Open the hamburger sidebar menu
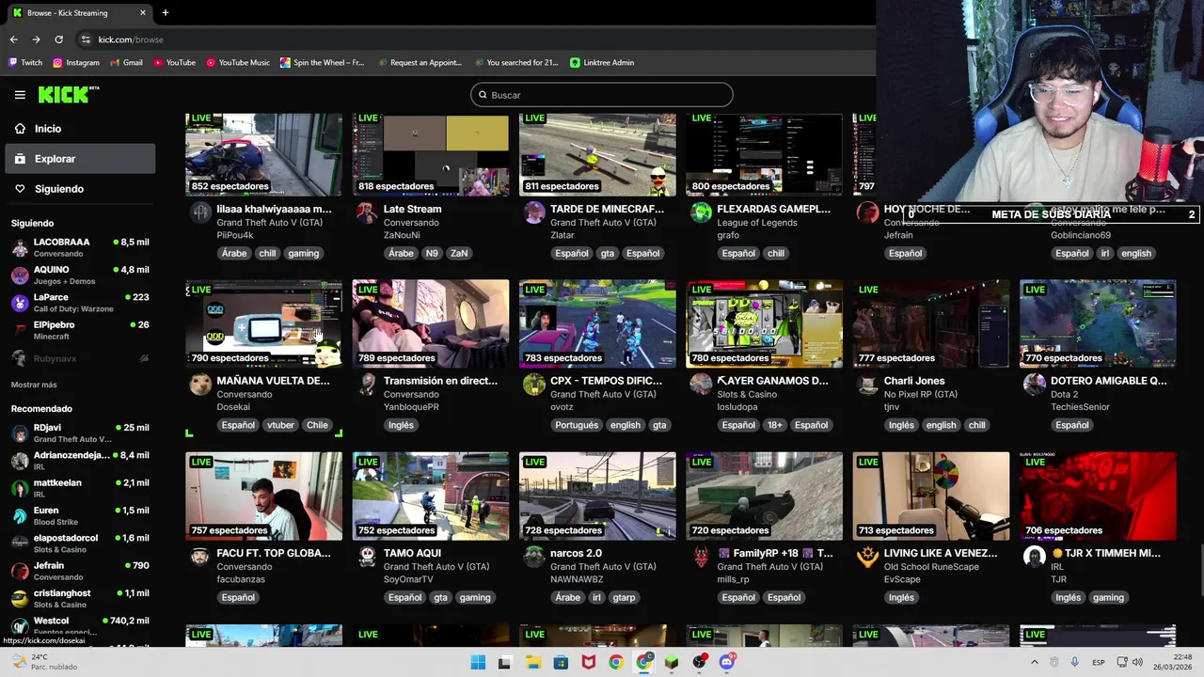The width and height of the screenshot is (1204, 677). [x=20, y=95]
